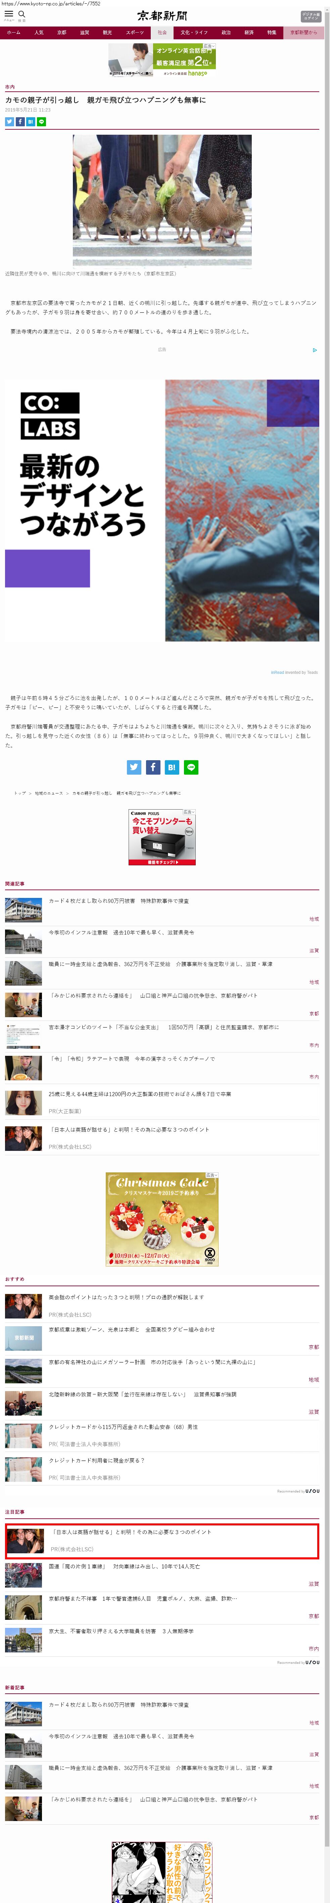Open article about カード4枚だまし取られ in related list
The width and height of the screenshot is (330, 1903).
click(x=118, y=901)
